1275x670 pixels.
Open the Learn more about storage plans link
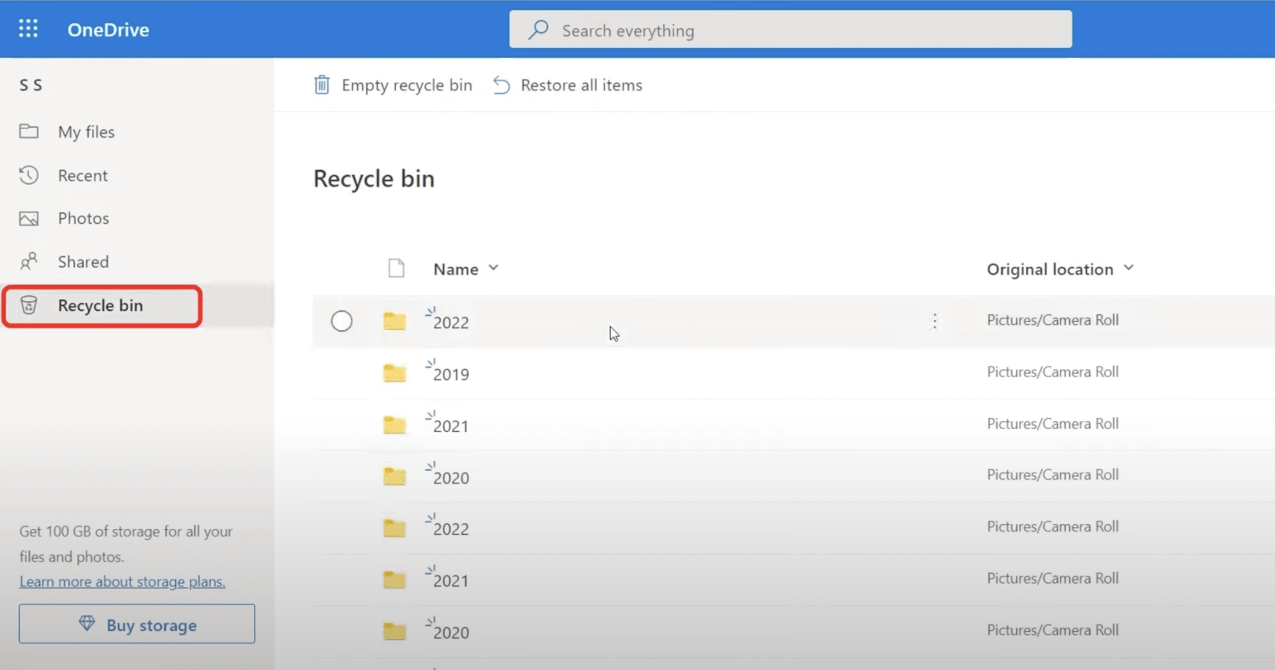(122, 581)
